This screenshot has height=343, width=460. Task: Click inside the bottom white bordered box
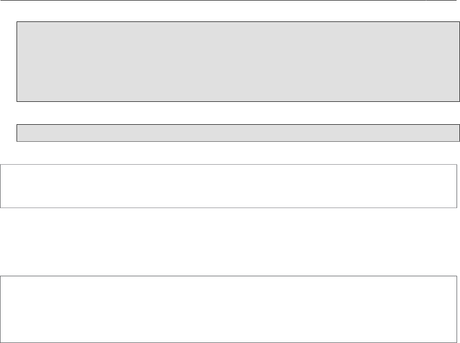click(x=229, y=309)
